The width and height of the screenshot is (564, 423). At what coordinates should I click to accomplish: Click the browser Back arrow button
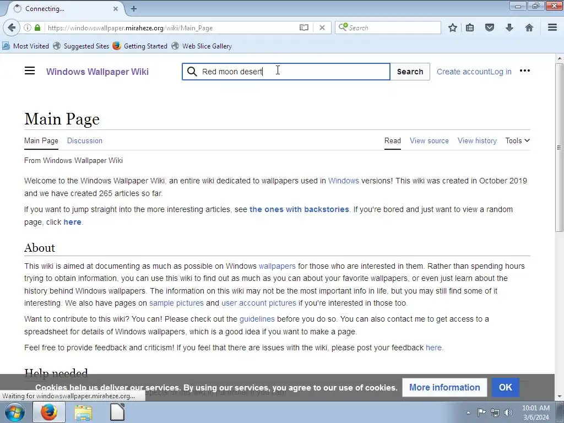pyautogui.click(x=12, y=28)
